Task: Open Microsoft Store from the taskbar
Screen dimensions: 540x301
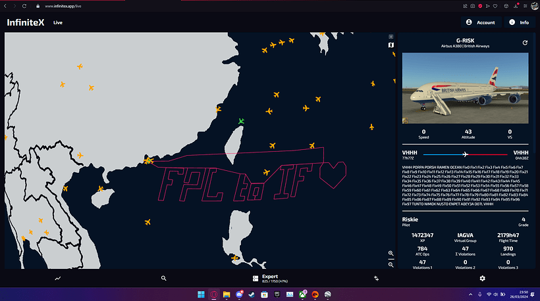Action: pos(264,294)
